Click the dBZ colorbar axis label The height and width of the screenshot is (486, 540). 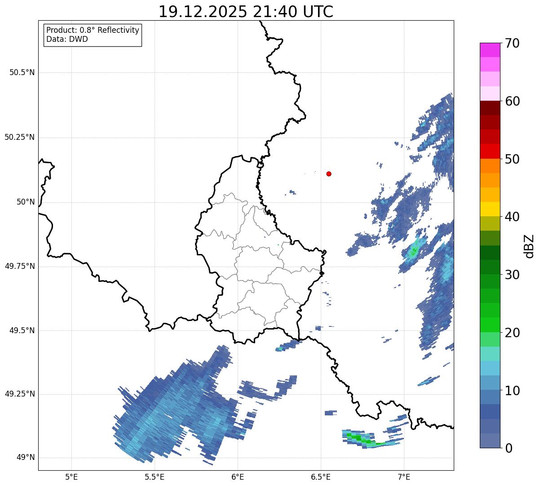click(x=529, y=246)
